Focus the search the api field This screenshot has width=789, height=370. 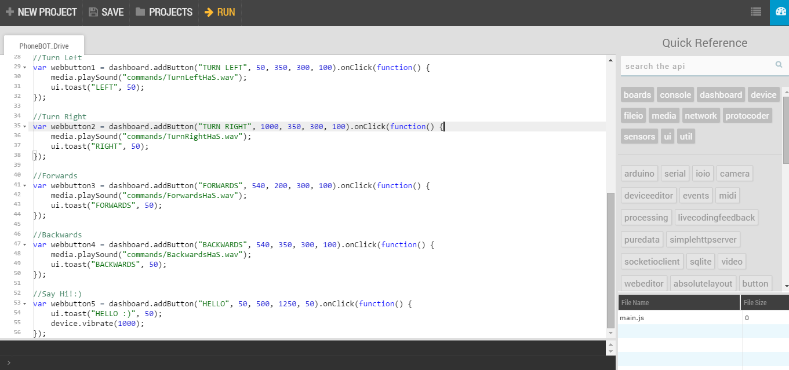[696, 66]
